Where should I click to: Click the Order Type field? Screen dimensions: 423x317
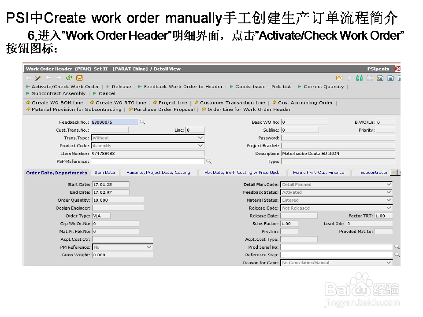click(101, 216)
